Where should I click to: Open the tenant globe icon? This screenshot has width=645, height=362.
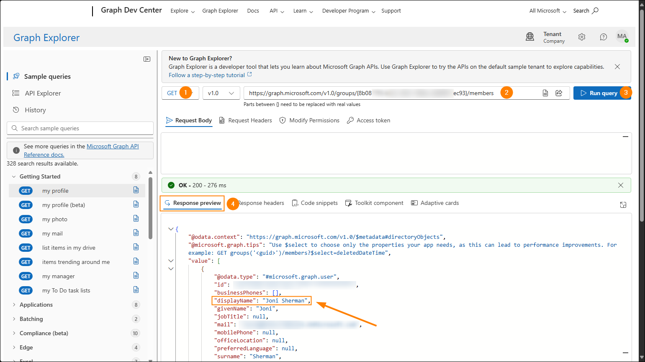[x=530, y=37]
